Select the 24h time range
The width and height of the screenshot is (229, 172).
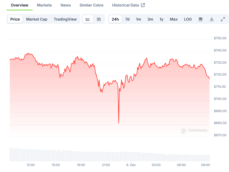[115, 19]
